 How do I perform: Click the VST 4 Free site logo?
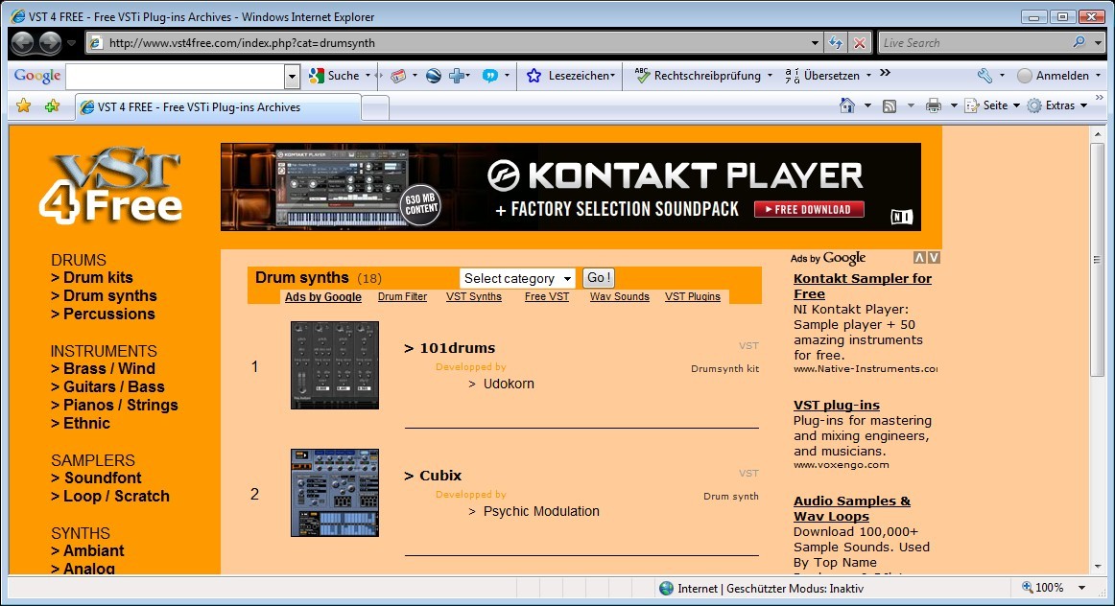(111, 186)
